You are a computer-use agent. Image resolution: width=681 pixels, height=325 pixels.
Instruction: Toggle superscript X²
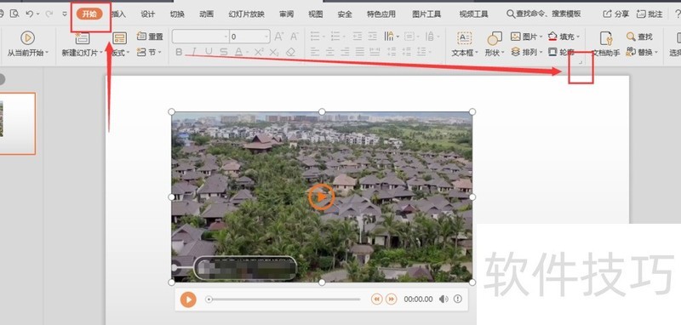pos(259,52)
